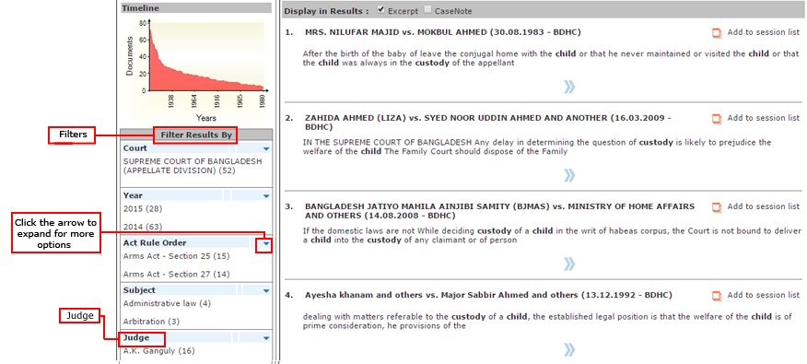Expand excerpt arrows under Nilufar Majid result
The height and width of the screenshot is (364, 807).
pyautogui.click(x=568, y=87)
